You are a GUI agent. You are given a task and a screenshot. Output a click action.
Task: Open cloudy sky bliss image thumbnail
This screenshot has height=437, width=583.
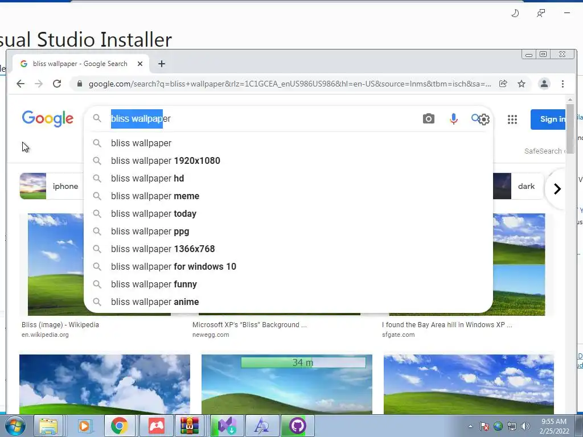tap(105, 384)
